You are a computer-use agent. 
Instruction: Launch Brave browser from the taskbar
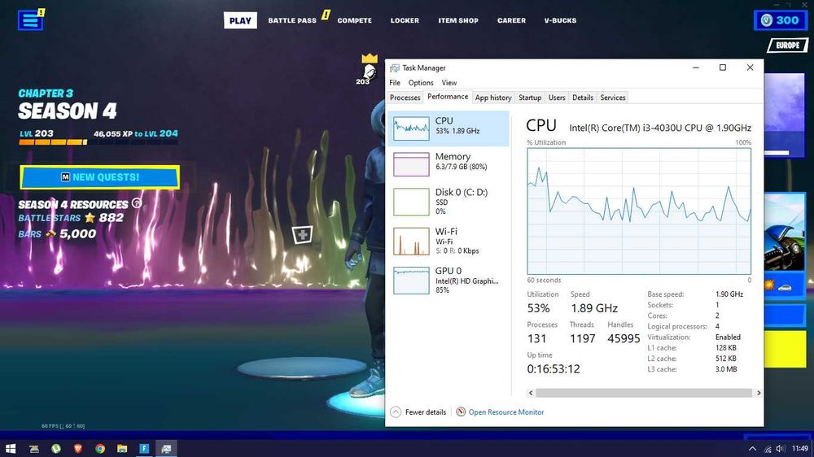coord(78,449)
